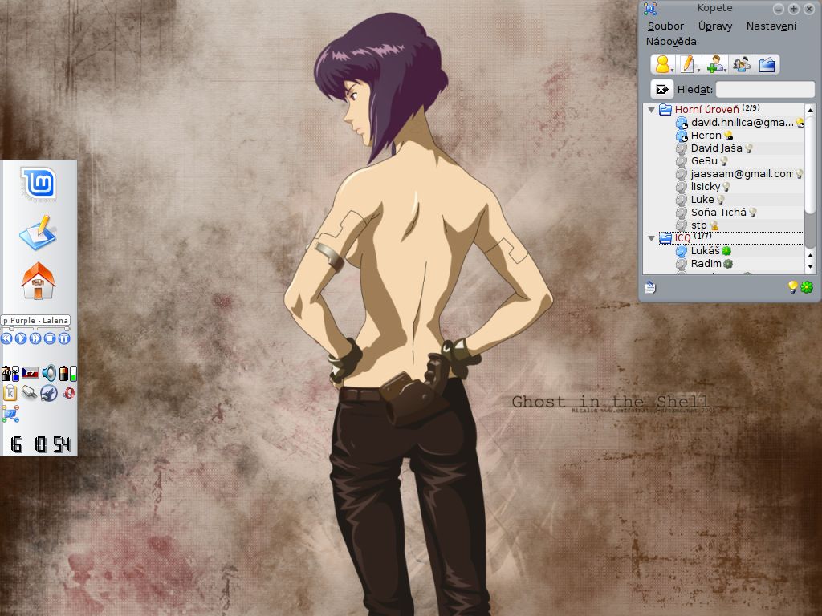Viewport: 822px width, 616px height.
Task: Open the status message pencil dropdown in Kopete
Action: coord(690,64)
